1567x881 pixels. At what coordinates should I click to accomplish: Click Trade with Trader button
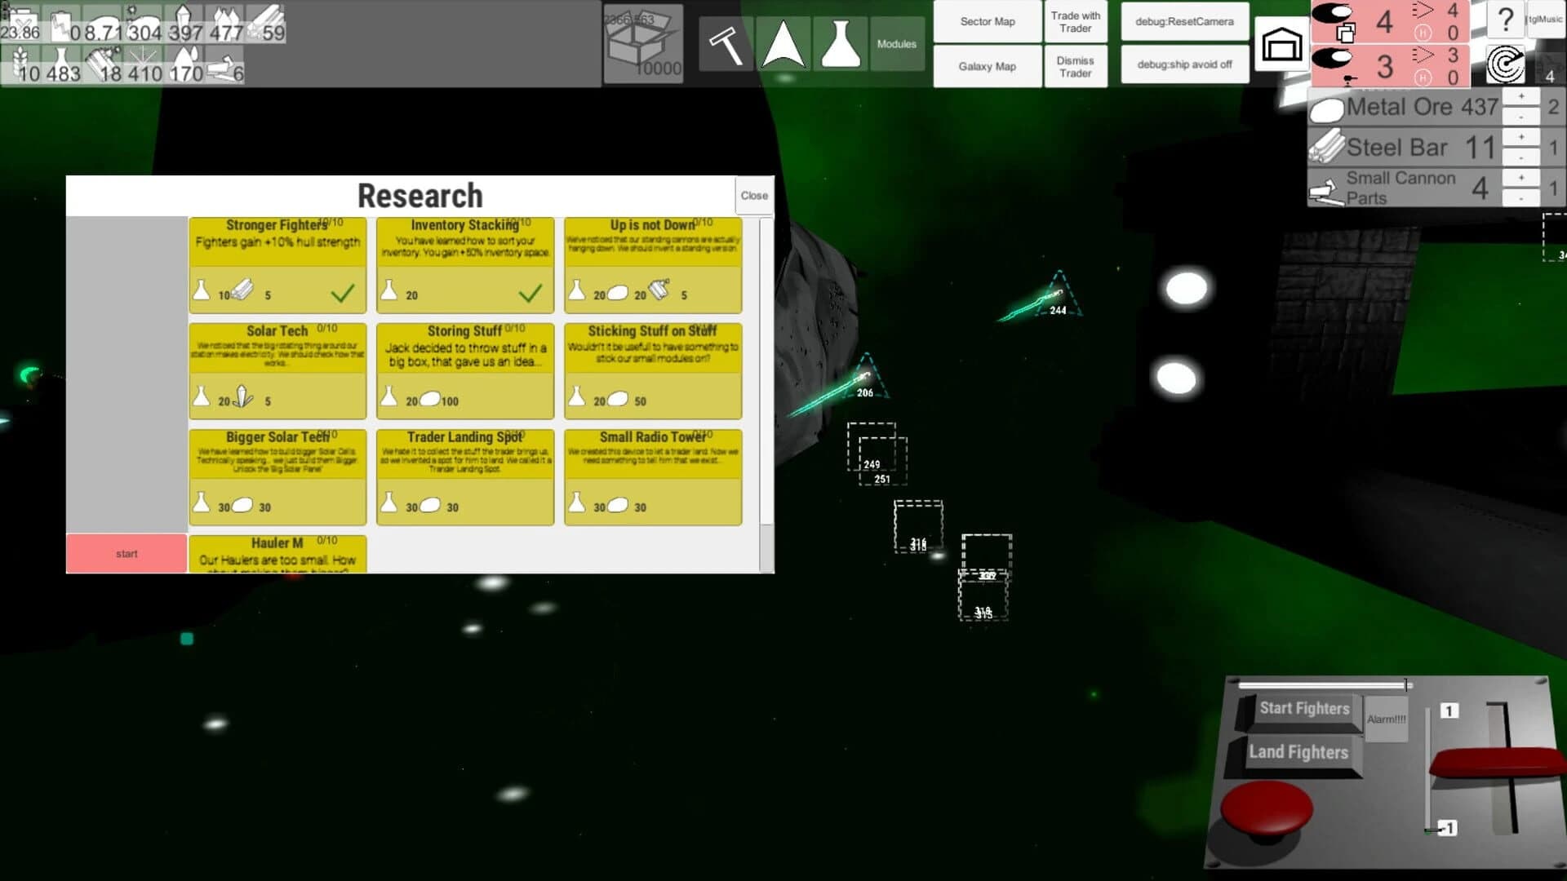click(x=1075, y=22)
